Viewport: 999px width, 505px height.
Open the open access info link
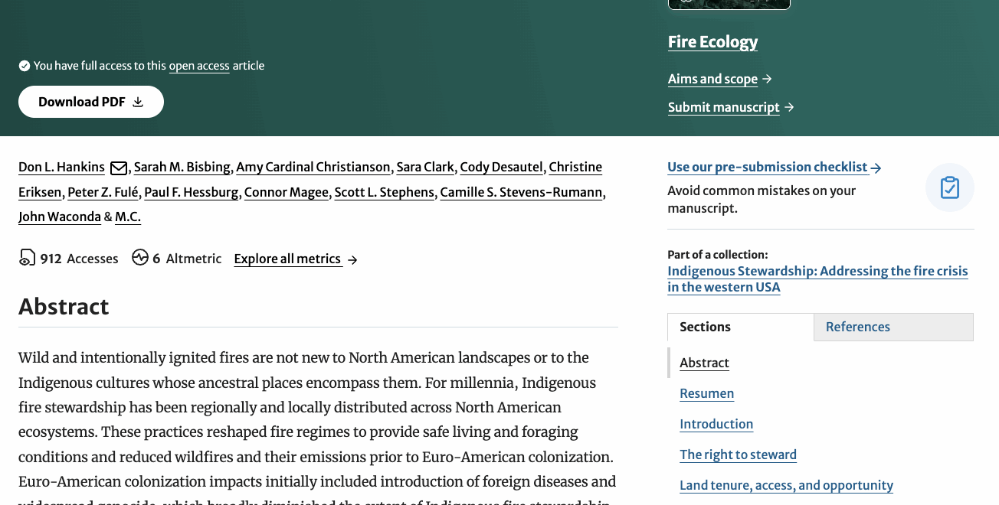[x=199, y=66]
